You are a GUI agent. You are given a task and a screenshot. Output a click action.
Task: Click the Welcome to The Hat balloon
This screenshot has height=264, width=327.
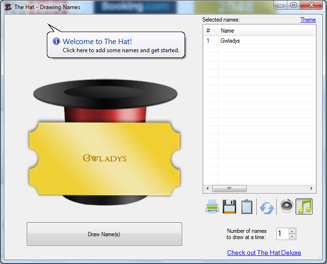point(116,45)
